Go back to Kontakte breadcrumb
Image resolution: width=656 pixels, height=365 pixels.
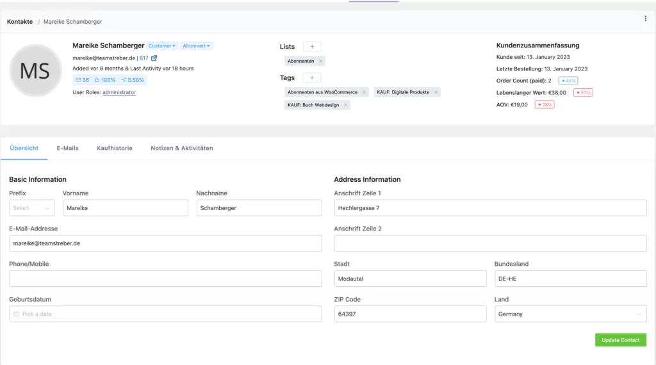click(x=20, y=22)
